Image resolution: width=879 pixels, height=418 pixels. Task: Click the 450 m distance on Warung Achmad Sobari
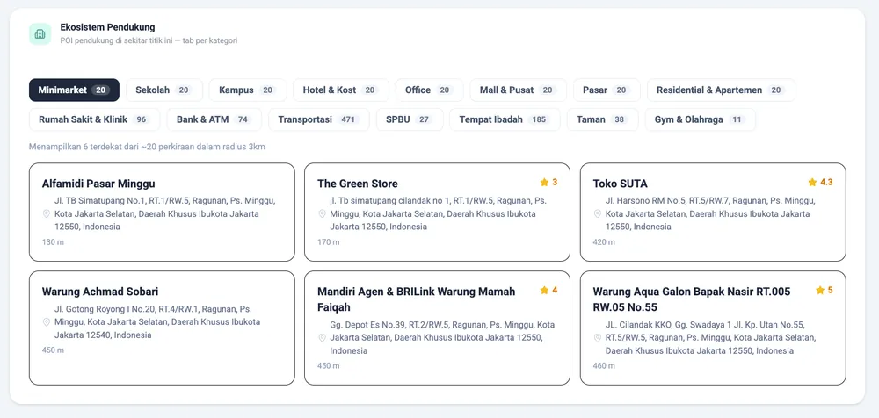[x=54, y=350]
